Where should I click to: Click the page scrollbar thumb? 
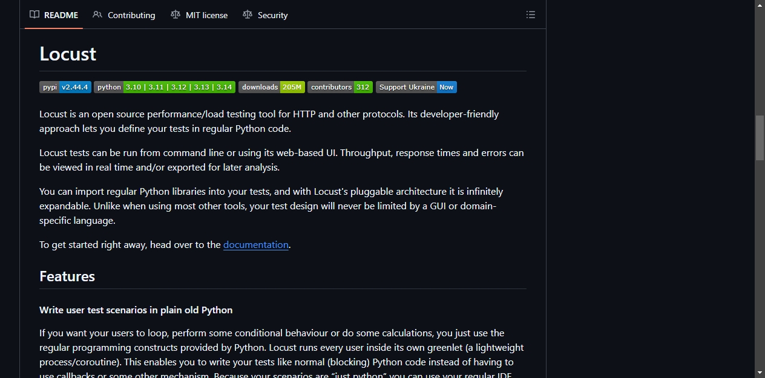click(x=760, y=137)
